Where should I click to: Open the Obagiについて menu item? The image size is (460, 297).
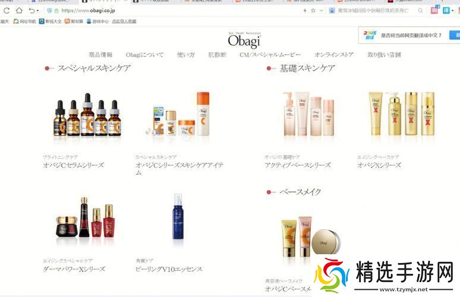[144, 55]
